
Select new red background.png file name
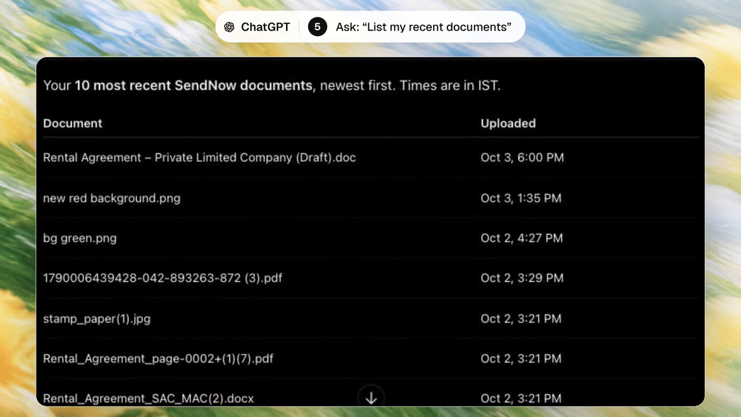112,198
